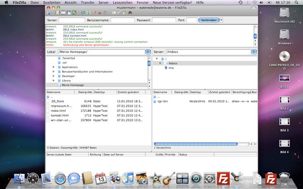
Task: Click the Verbinden button
Action: coord(209,20)
